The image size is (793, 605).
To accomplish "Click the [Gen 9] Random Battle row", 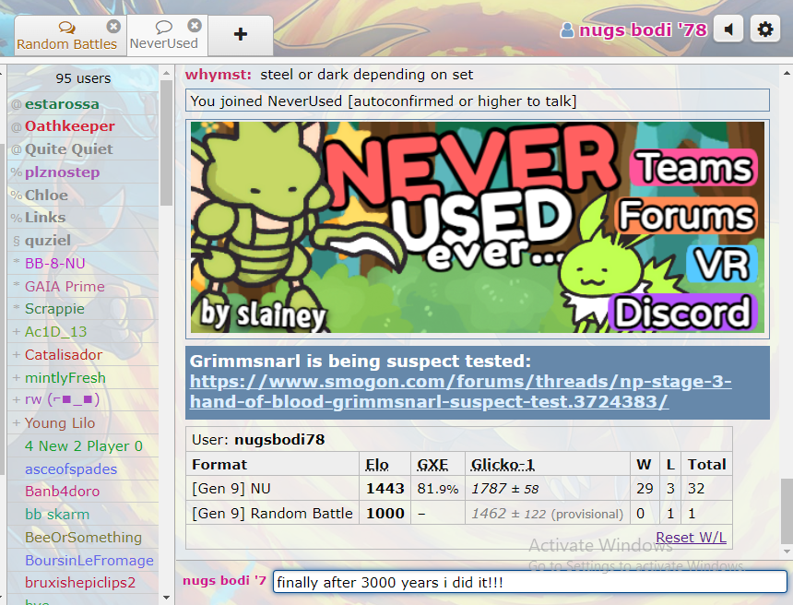I will coord(458,514).
